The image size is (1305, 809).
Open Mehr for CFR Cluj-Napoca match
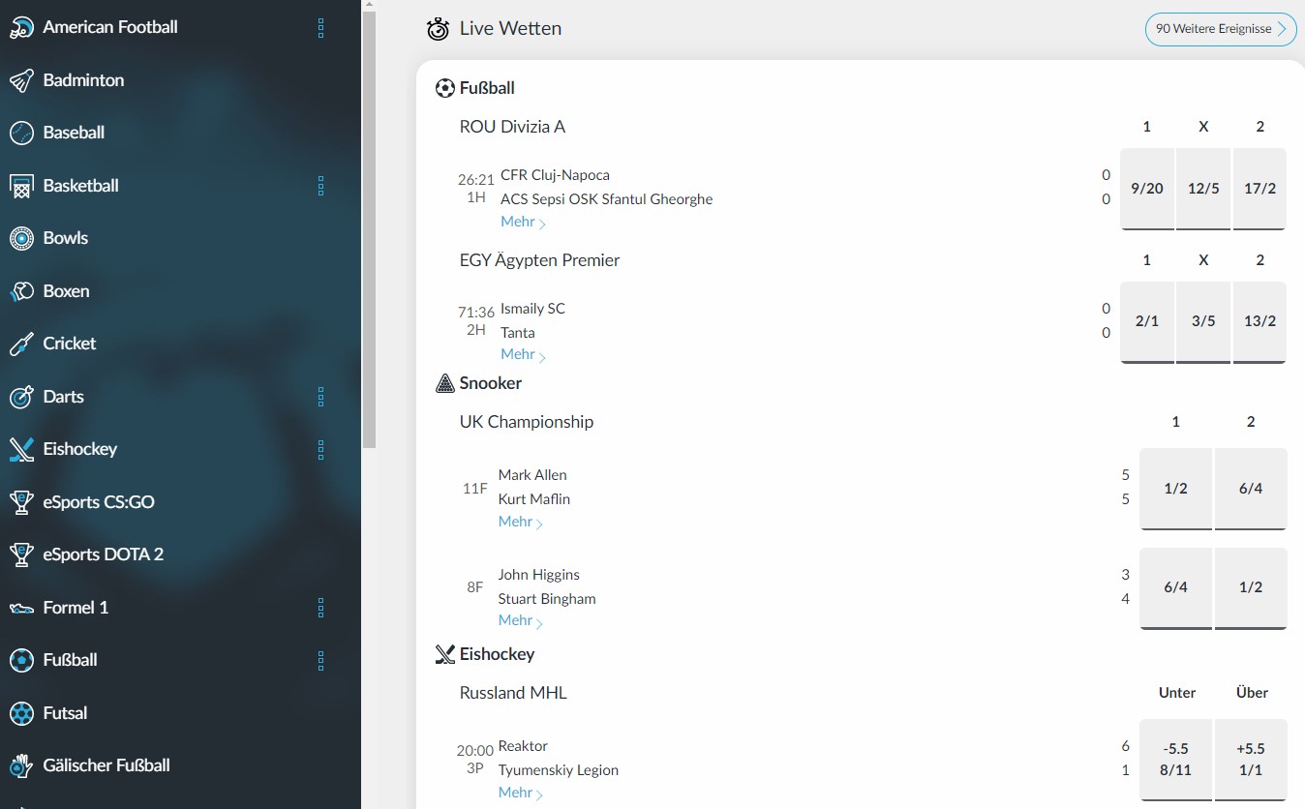pos(523,222)
